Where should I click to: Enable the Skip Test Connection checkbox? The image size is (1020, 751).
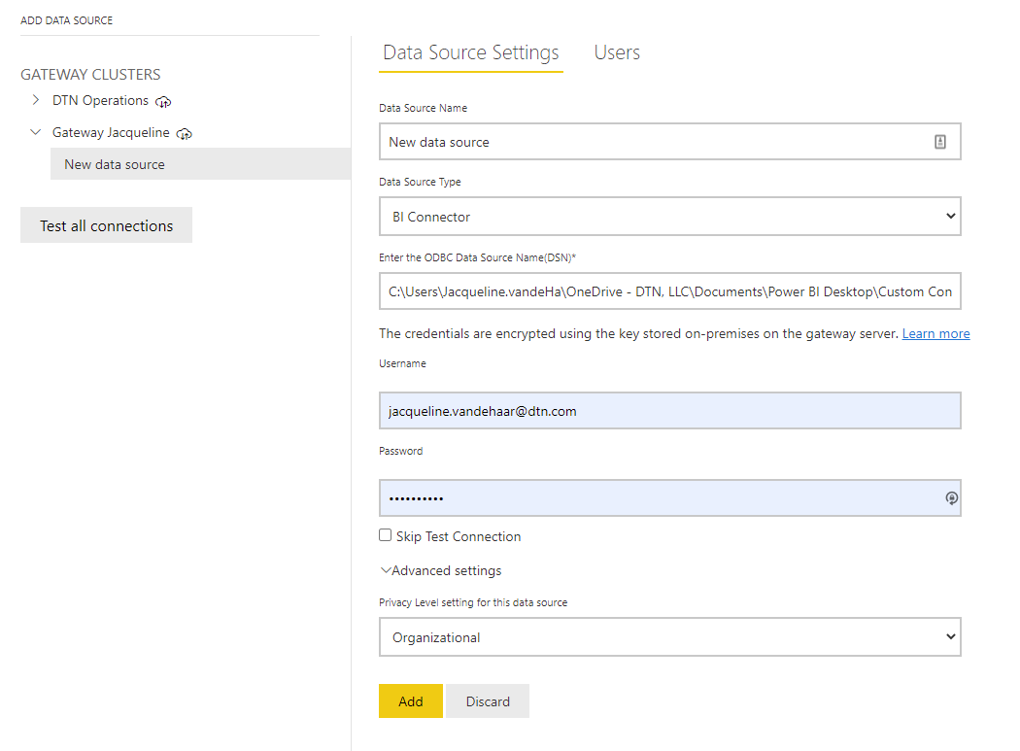385,535
